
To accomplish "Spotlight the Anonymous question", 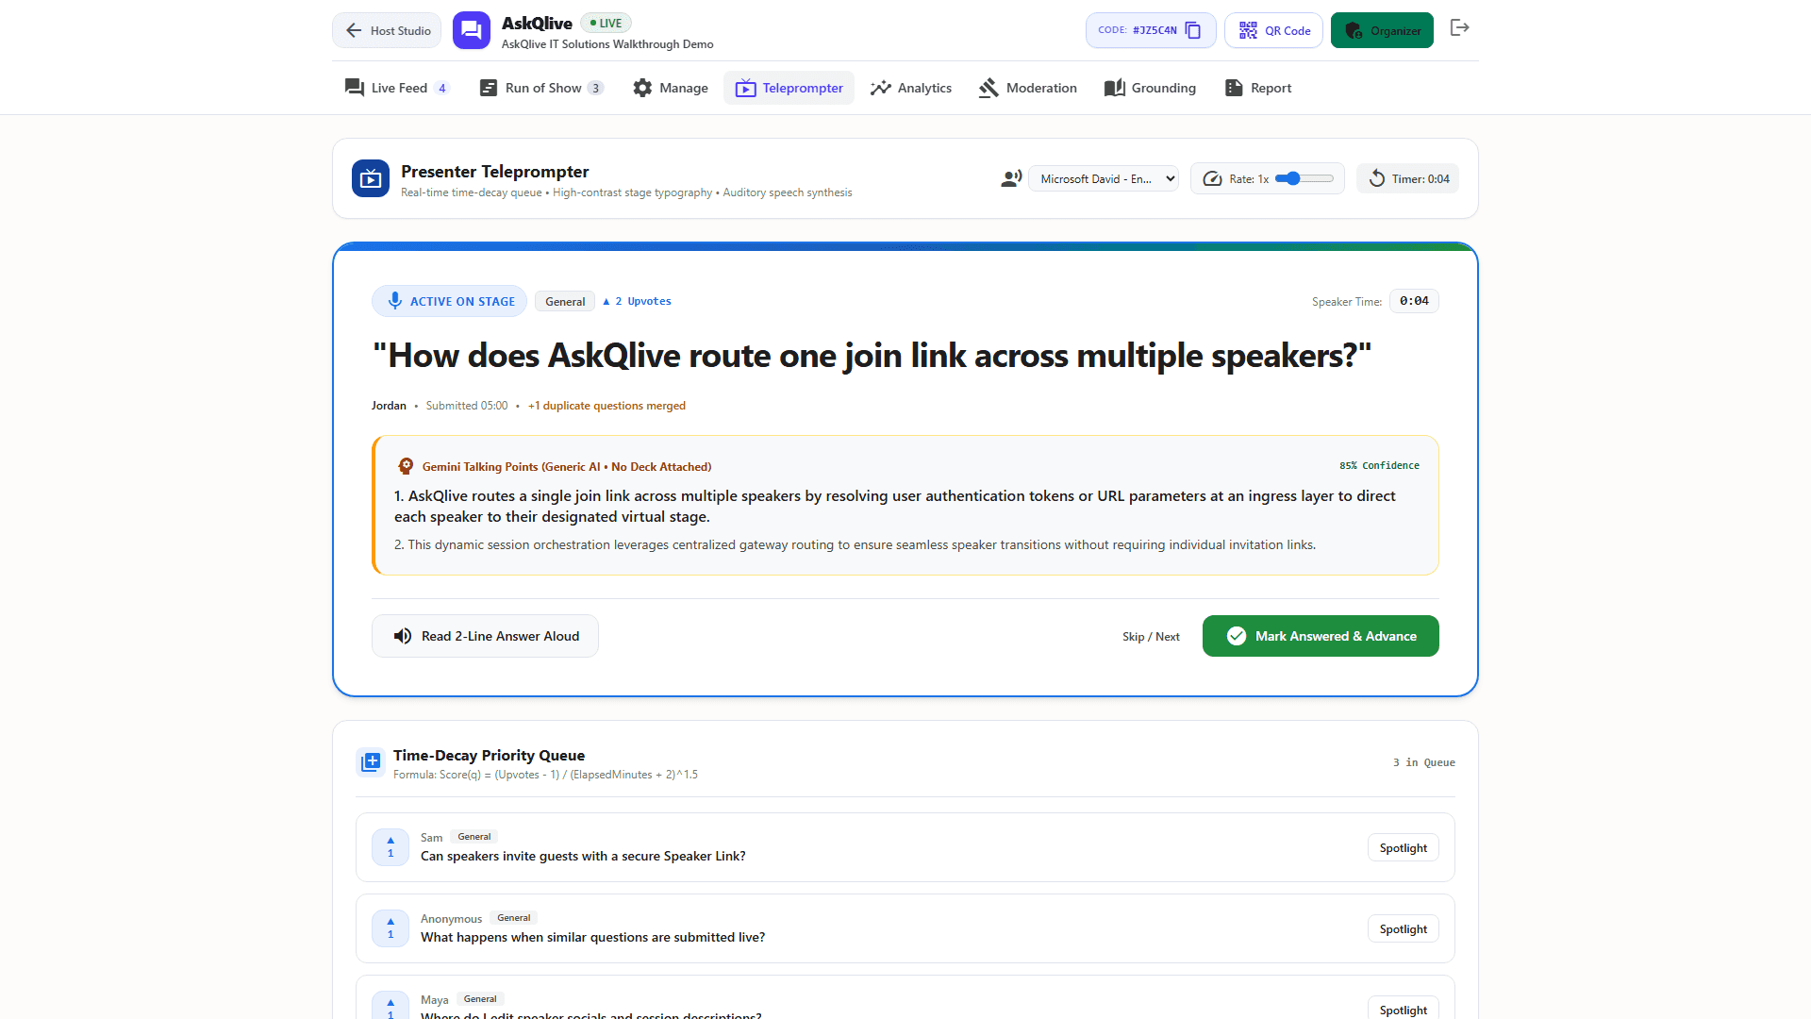I will 1404,928.
